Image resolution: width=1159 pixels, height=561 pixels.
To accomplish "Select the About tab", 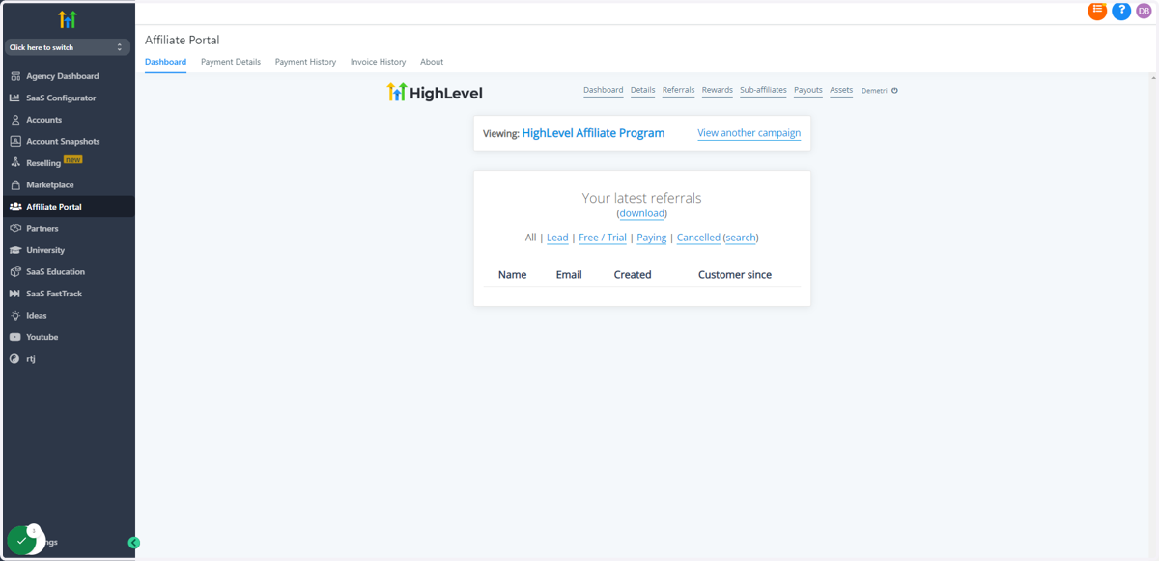I will [432, 62].
